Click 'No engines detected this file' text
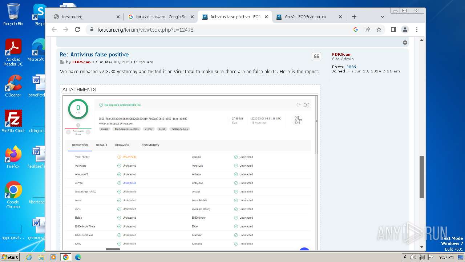 122,105
